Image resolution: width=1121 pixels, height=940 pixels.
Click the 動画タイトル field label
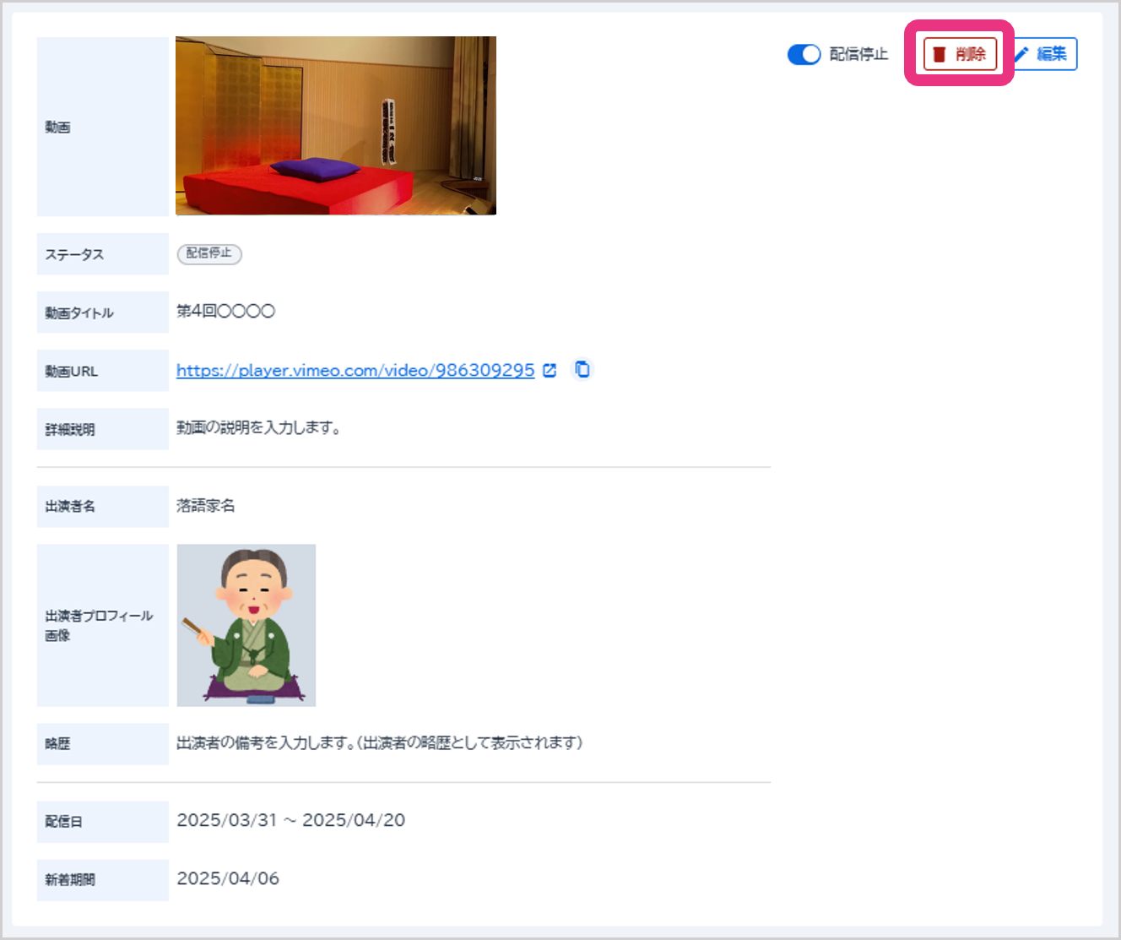[79, 312]
